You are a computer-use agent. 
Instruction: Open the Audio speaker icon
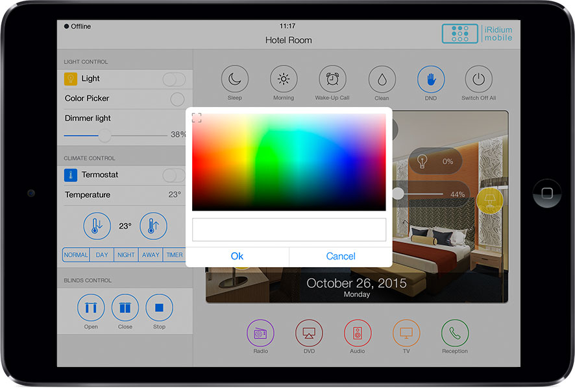pos(358,333)
